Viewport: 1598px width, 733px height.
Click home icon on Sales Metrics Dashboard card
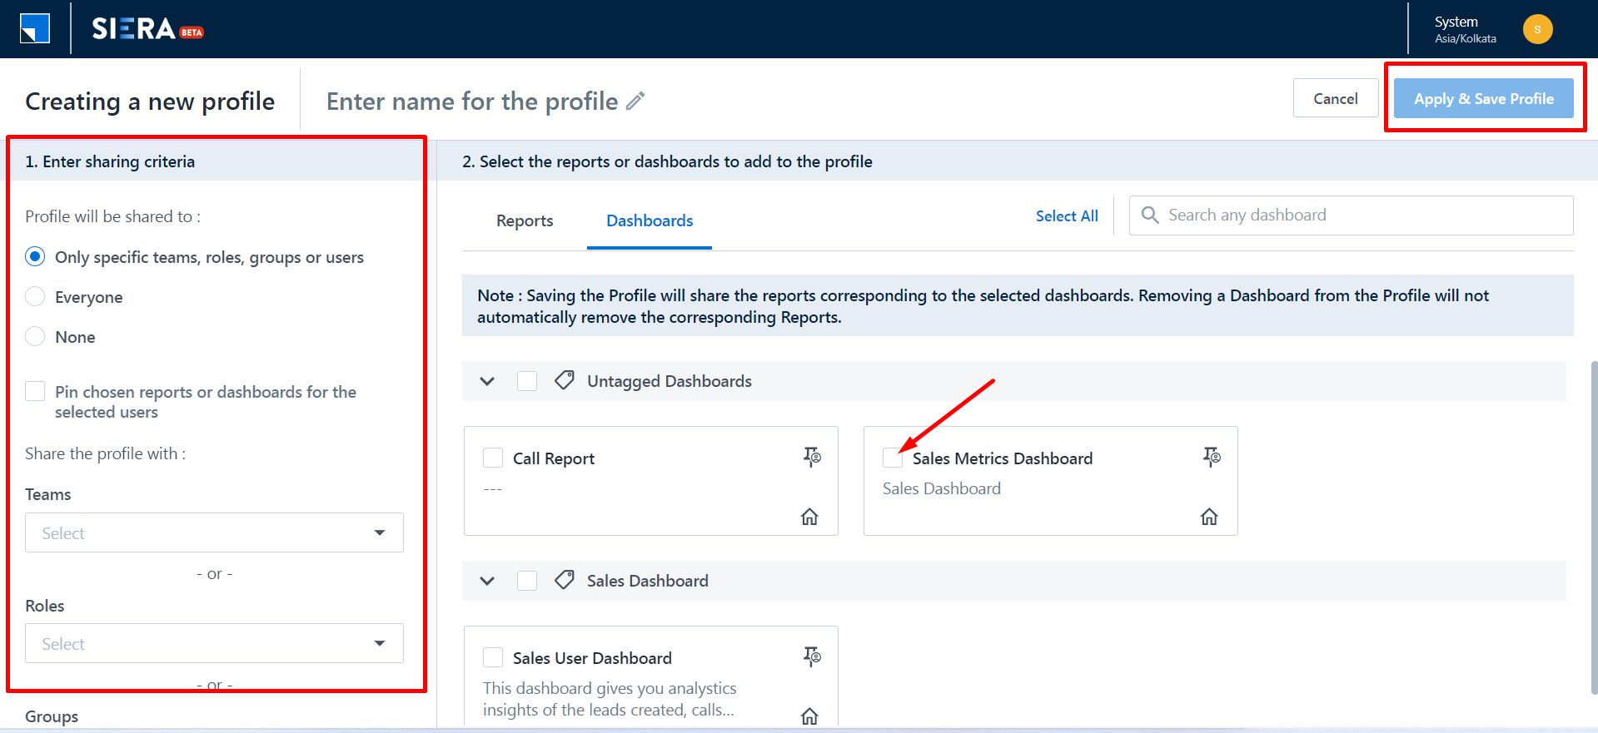(1209, 517)
